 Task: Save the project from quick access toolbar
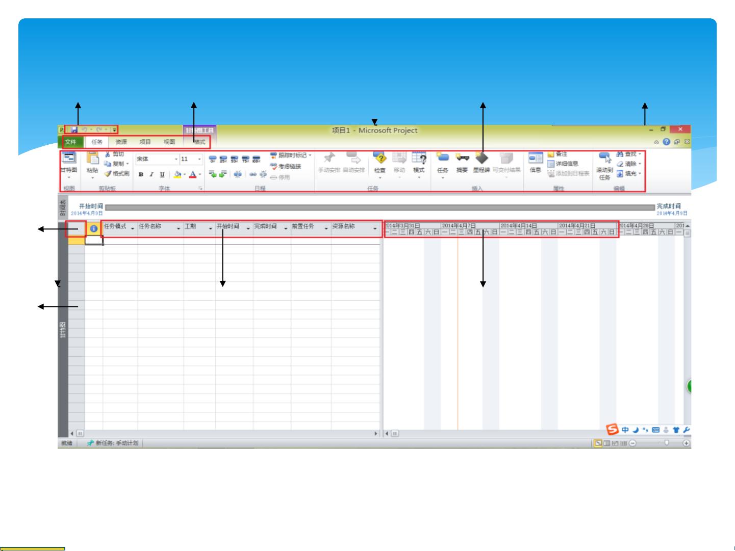coord(74,130)
